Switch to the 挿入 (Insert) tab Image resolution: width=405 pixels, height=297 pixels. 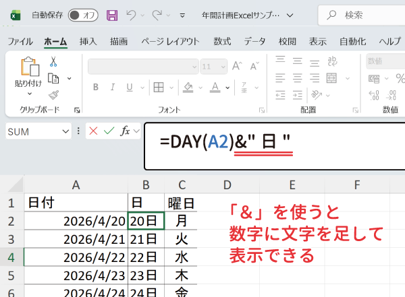tap(88, 41)
